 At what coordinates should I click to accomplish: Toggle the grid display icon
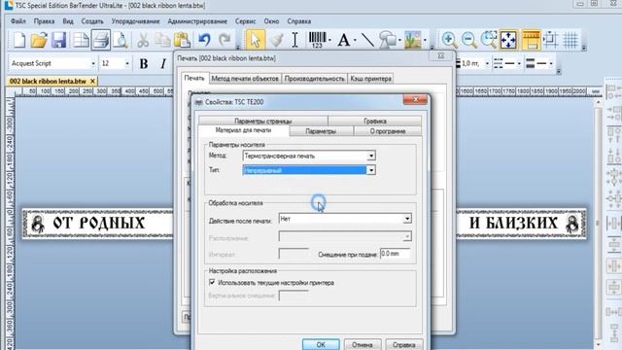pyautogui.click(x=570, y=40)
